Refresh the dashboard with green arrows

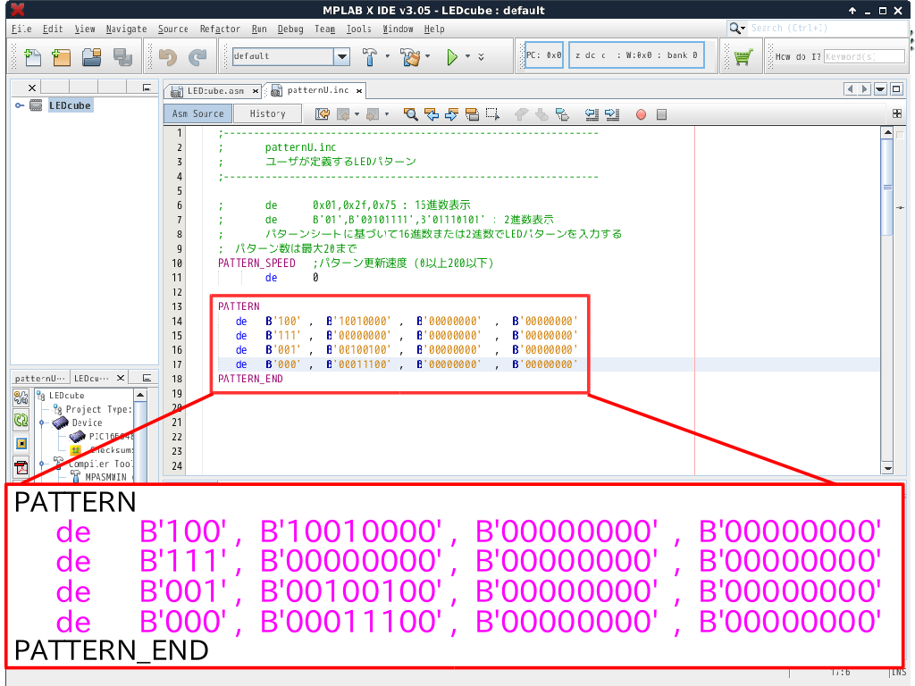pyautogui.click(x=21, y=420)
